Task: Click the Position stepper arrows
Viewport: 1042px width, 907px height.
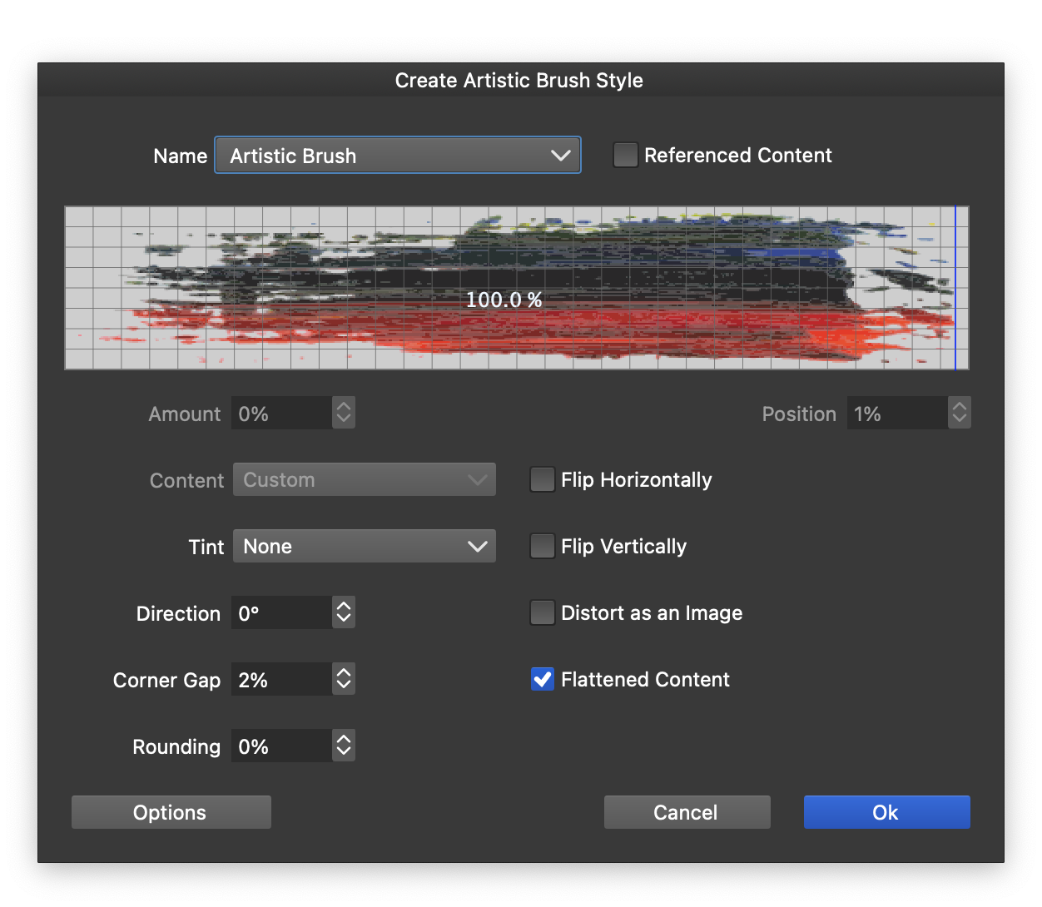Action: pyautogui.click(x=960, y=413)
